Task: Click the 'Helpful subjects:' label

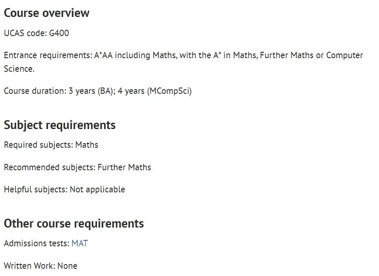Action: [35, 189]
